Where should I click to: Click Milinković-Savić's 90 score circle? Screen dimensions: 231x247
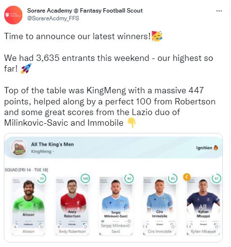tap(129, 178)
